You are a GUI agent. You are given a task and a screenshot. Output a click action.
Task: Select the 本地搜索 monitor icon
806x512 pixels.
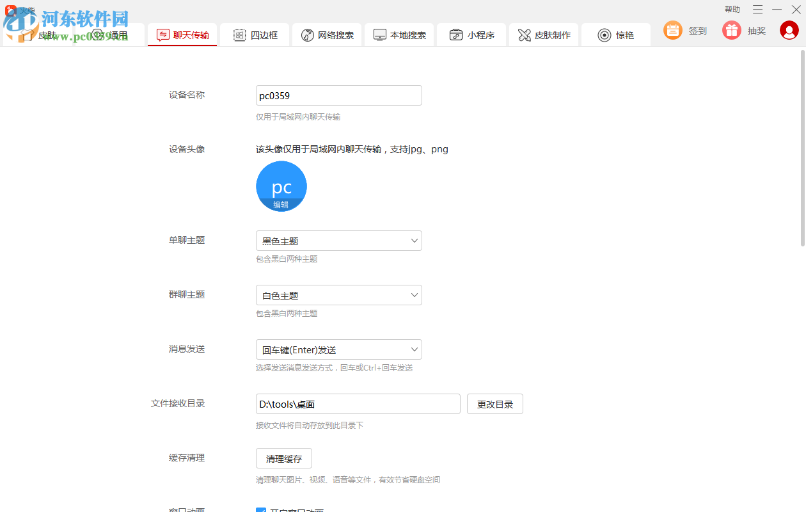(380, 35)
